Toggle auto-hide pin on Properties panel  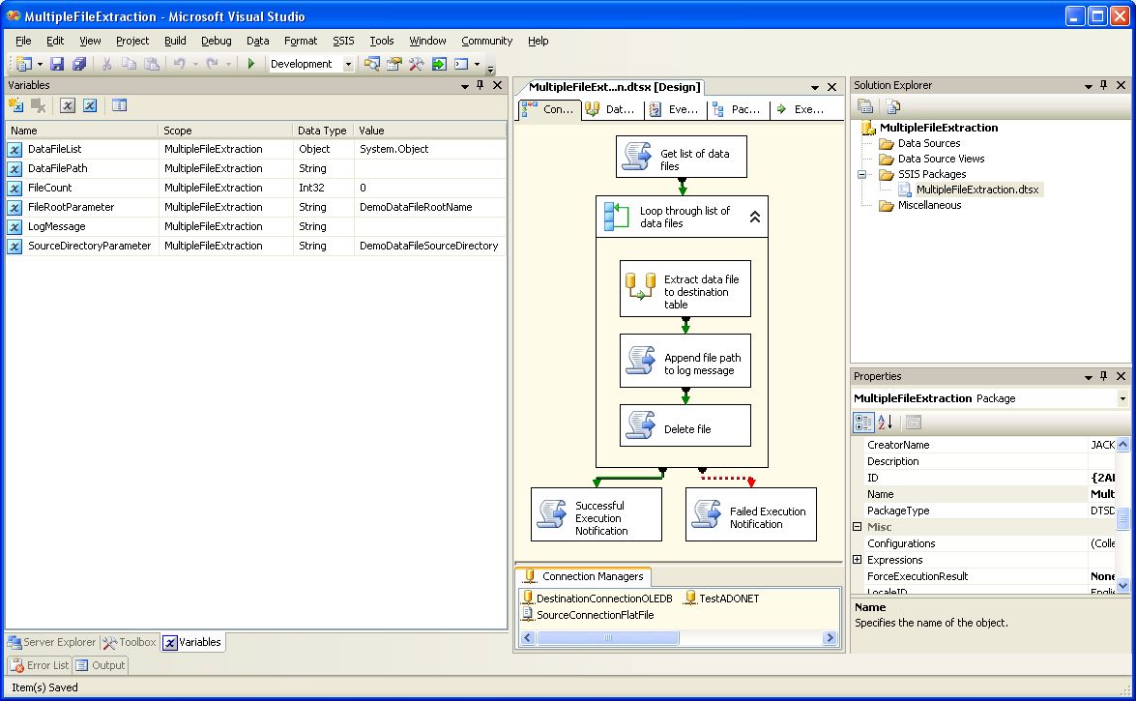tap(1104, 376)
